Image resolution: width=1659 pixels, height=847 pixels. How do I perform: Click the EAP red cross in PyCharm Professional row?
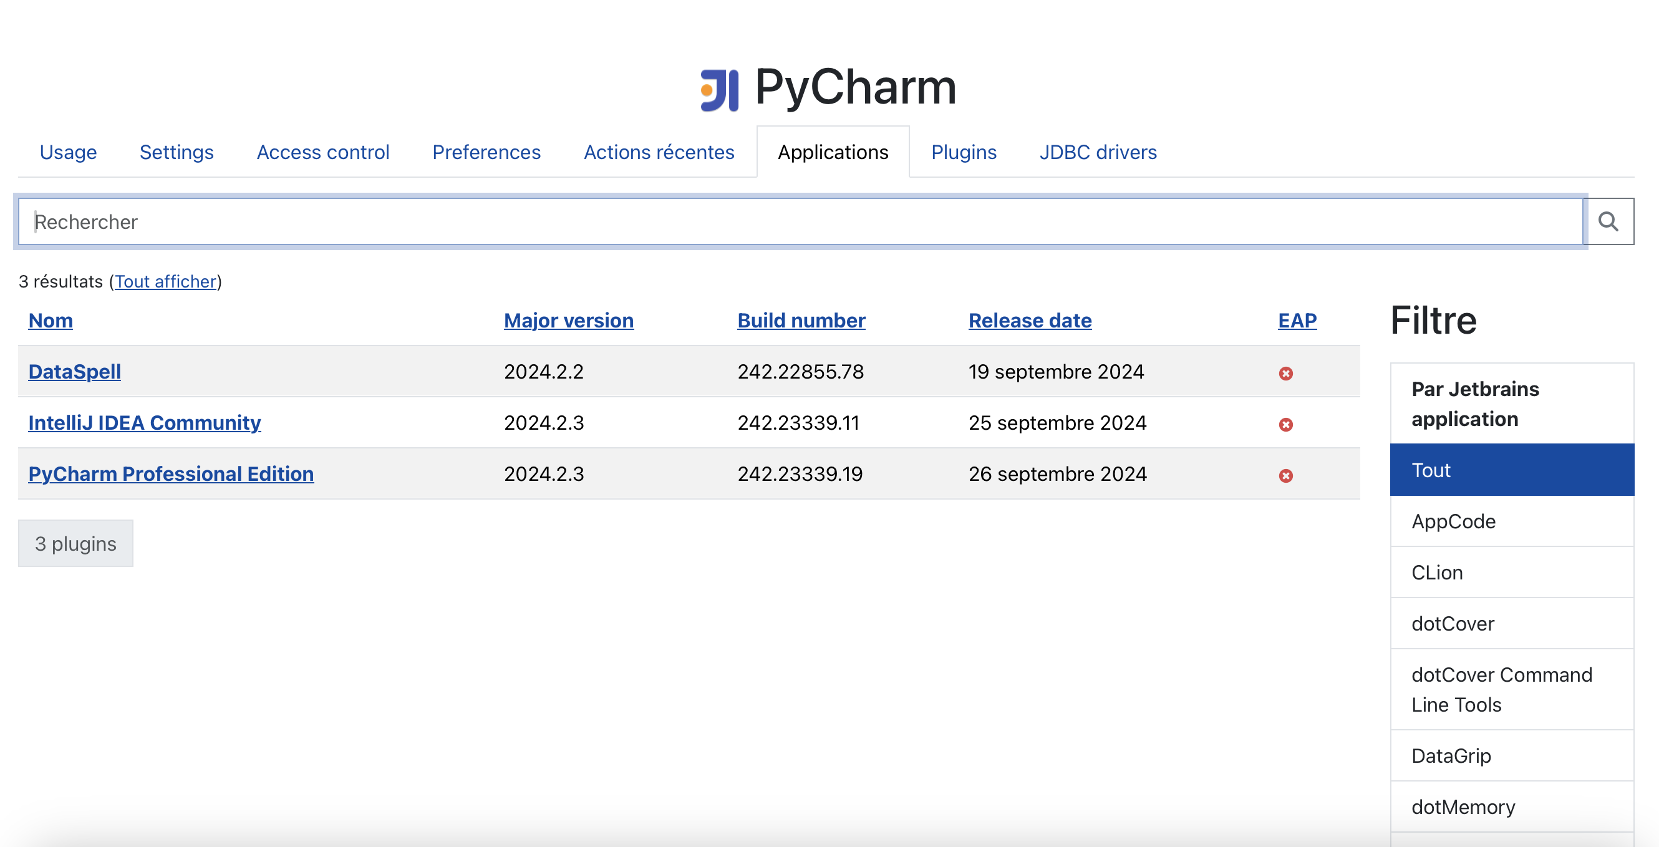coord(1285,476)
